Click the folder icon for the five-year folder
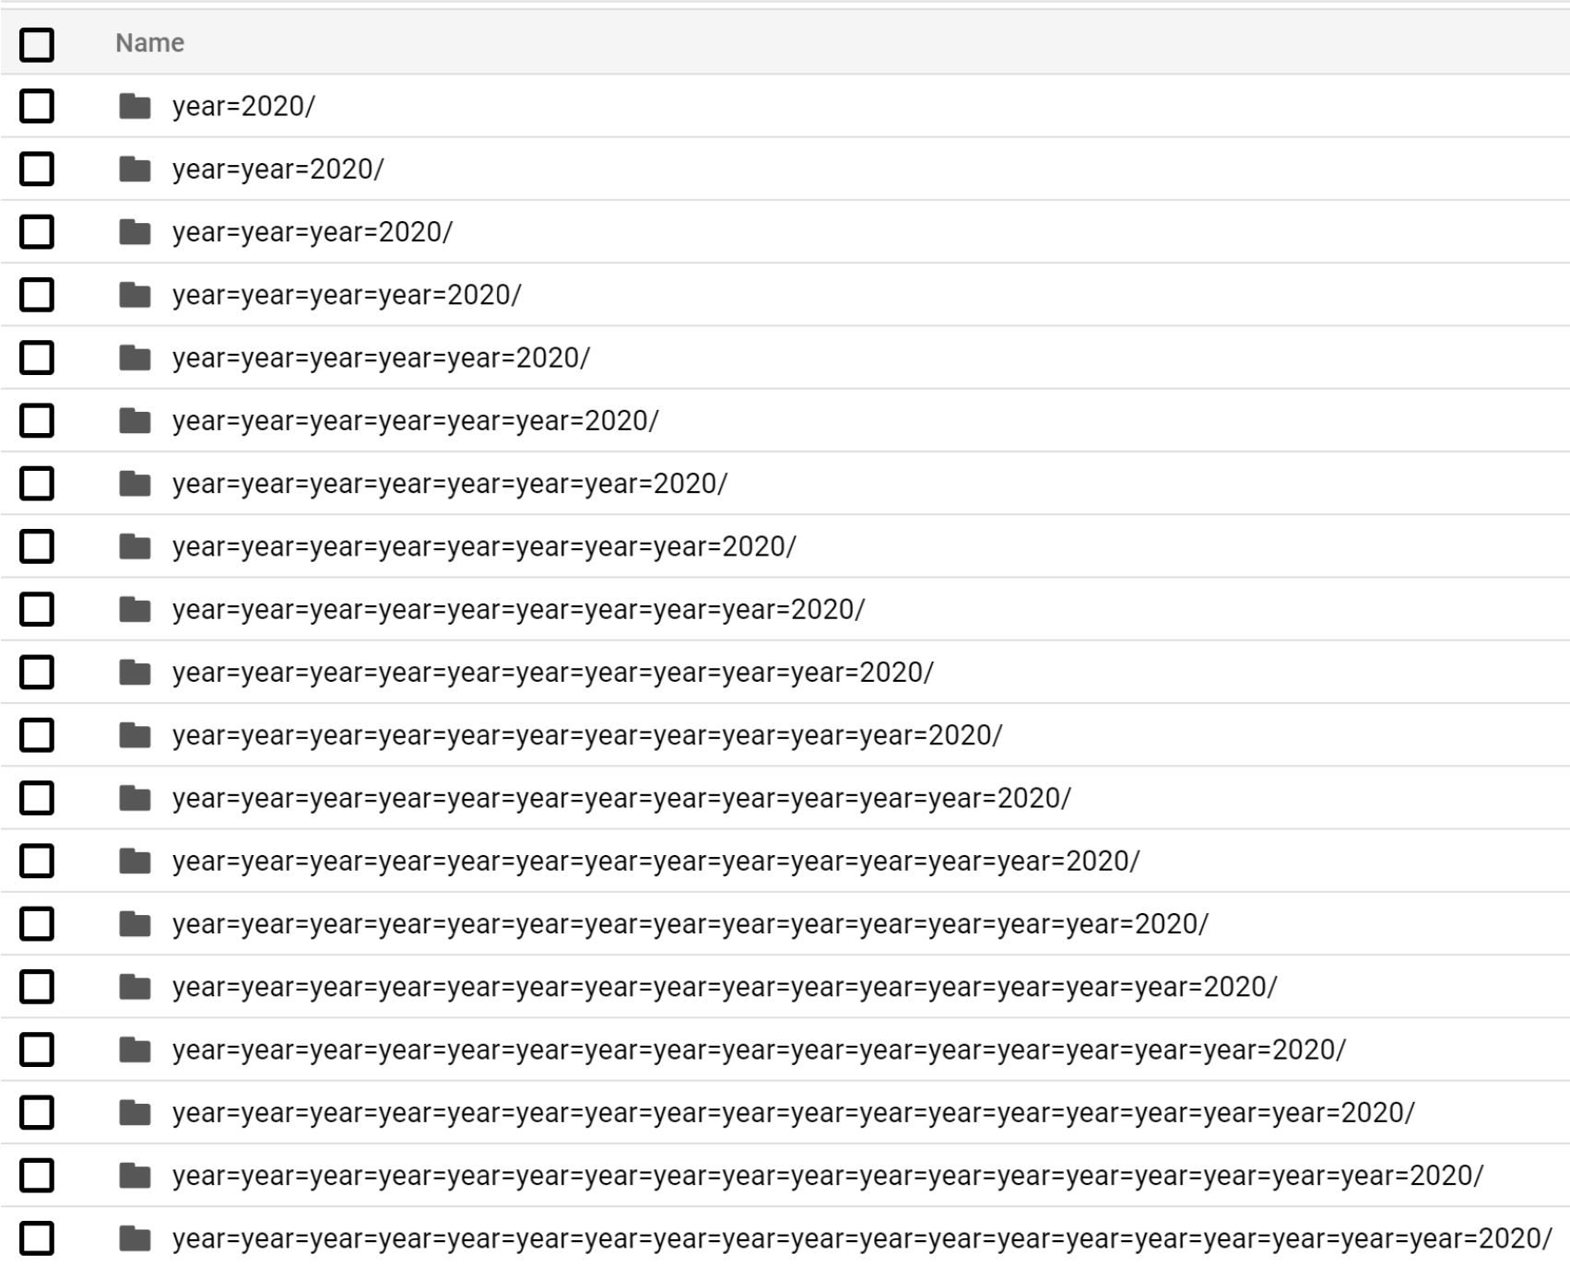This screenshot has width=1570, height=1266. coord(136,359)
